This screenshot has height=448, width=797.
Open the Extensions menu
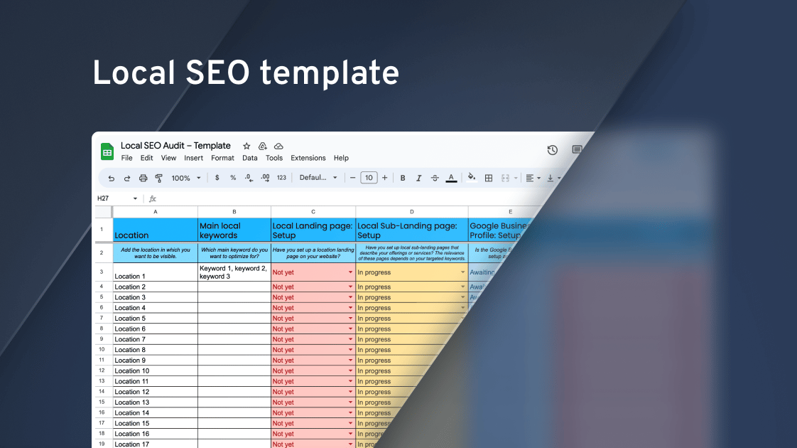click(x=308, y=158)
